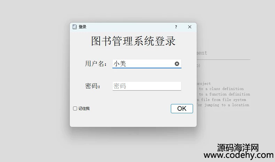Click the book icon in login title bar
The image size is (275, 162).
[74, 27]
